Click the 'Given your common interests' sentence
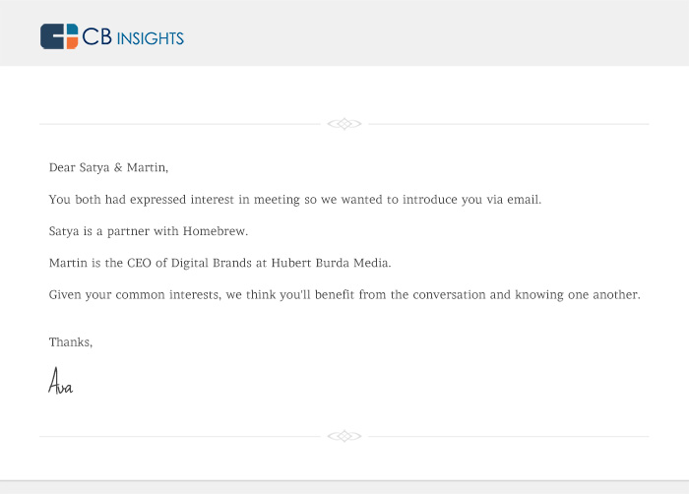 (344, 295)
